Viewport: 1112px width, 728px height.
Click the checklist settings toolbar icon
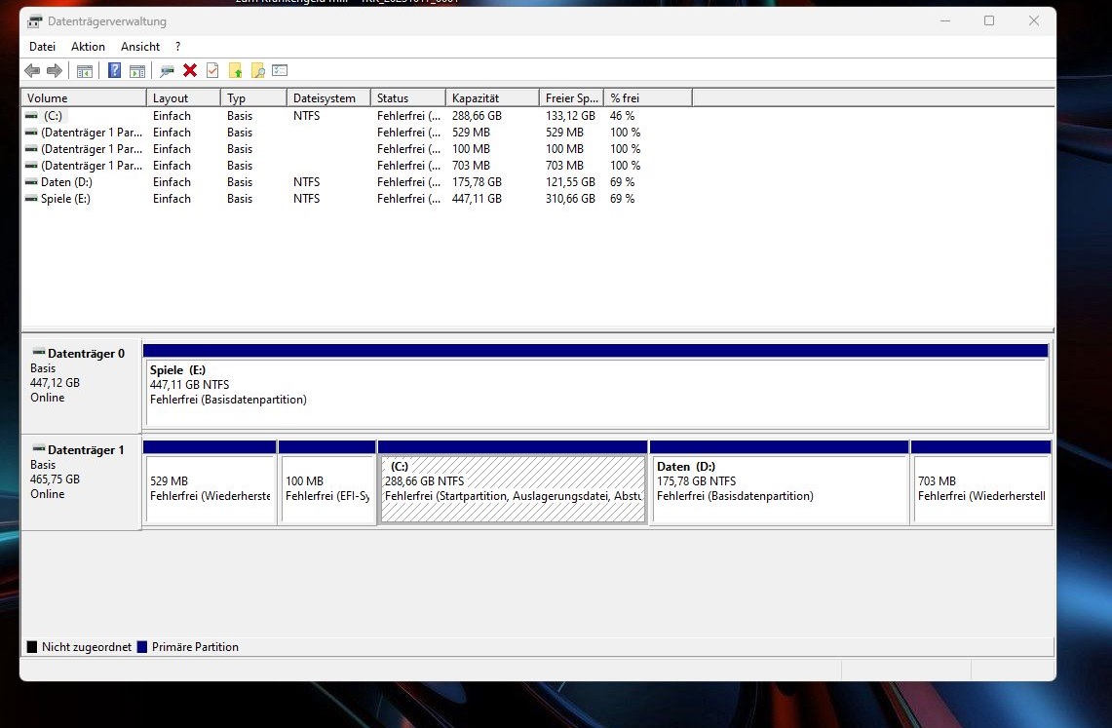coord(280,70)
